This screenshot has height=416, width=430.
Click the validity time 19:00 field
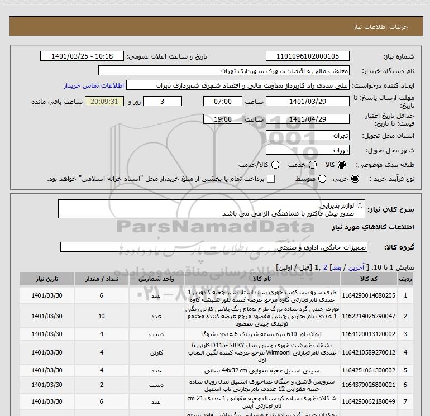[x=223, y=119]
